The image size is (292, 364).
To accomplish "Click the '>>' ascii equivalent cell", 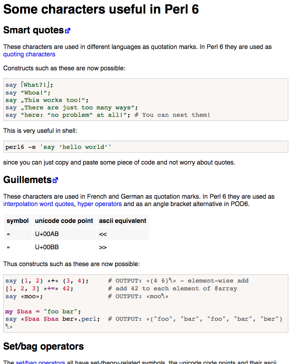I will pyautogui.click(x=103, y=248).
